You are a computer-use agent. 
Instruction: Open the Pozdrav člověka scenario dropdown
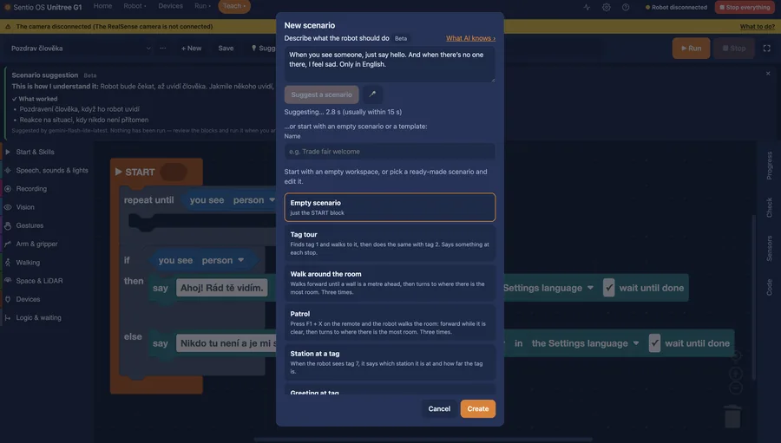tap(81, 49)
